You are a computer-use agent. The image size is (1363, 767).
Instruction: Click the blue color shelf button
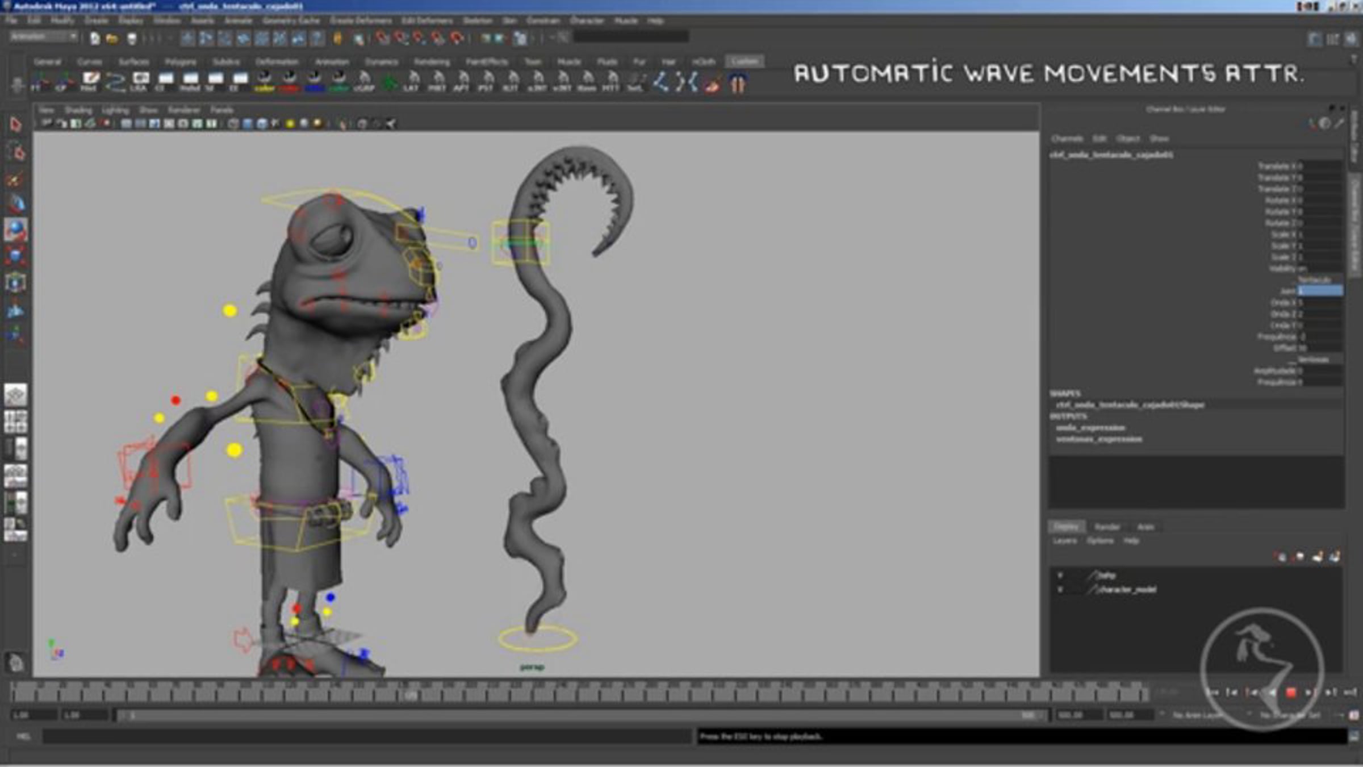314,81
